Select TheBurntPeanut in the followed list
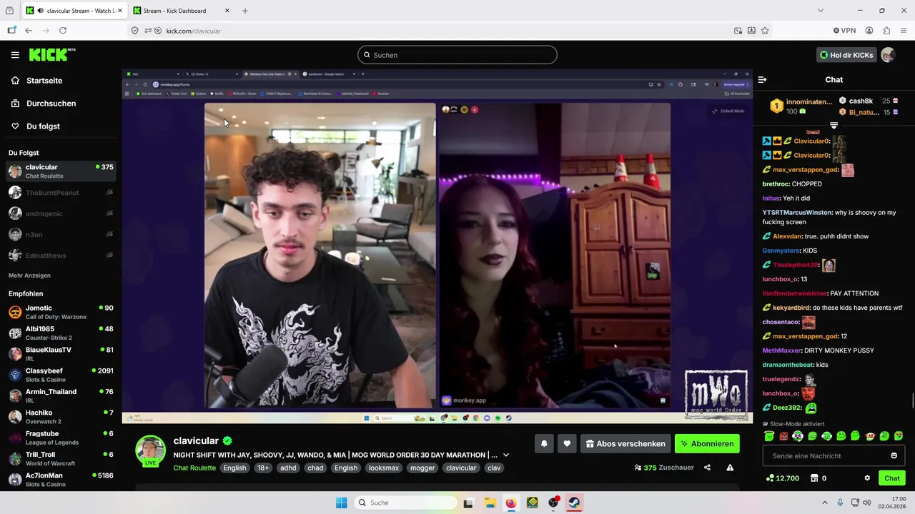This screenshot has width=915, height=514. pyautogui.click(x=61, y=193)
